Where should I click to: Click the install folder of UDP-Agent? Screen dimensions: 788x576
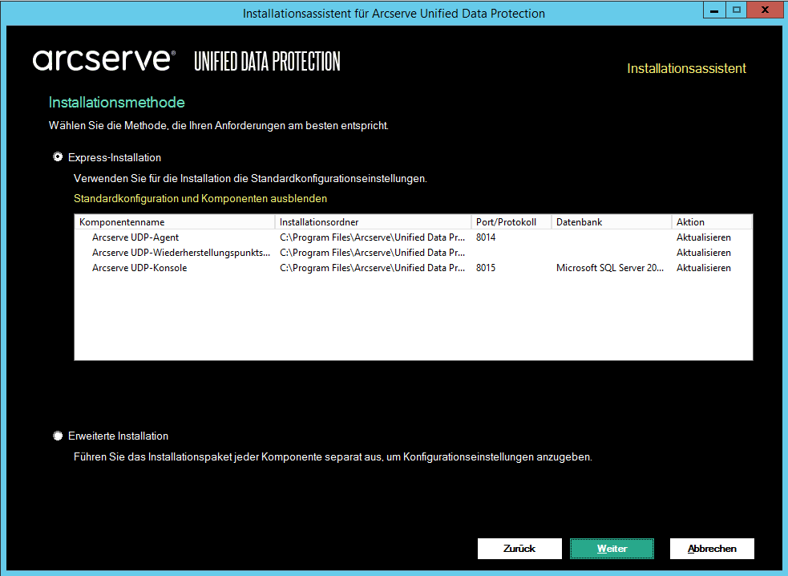373,237
